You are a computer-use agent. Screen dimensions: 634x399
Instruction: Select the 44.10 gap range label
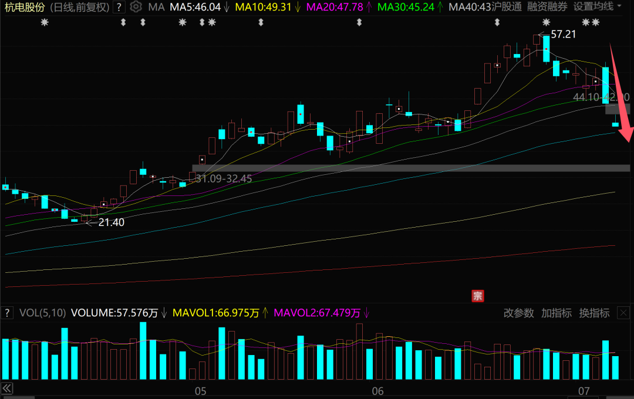(x=601, y=97)
